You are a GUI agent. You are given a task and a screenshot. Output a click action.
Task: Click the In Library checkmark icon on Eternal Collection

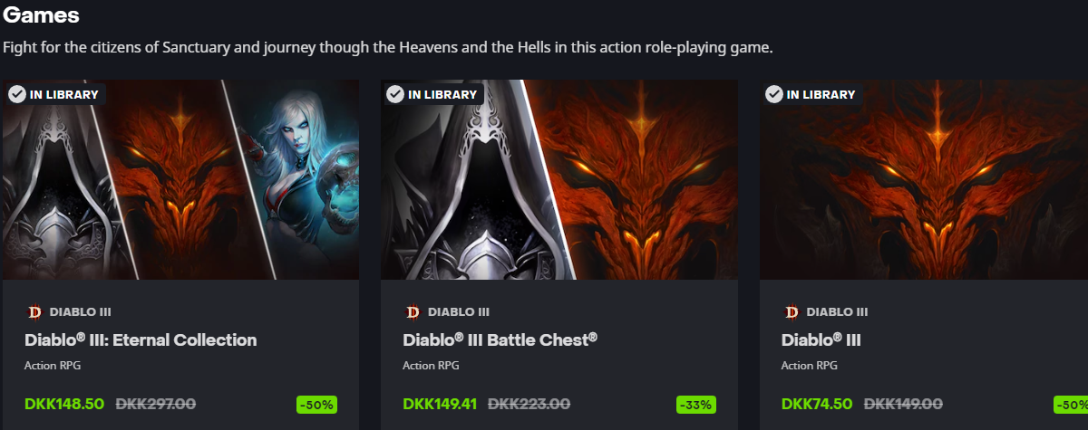[16, 93]
